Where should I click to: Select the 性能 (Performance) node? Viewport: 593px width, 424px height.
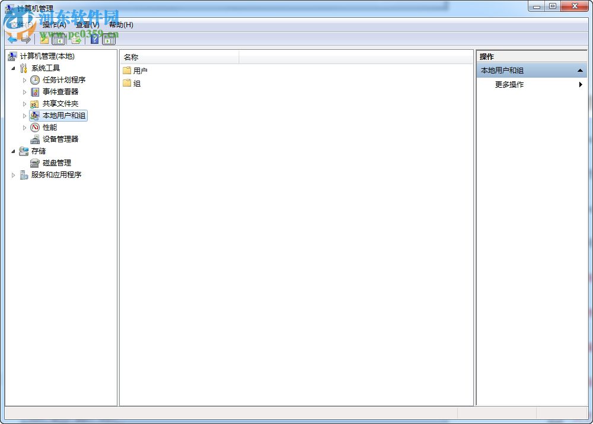tap(51, 127)
